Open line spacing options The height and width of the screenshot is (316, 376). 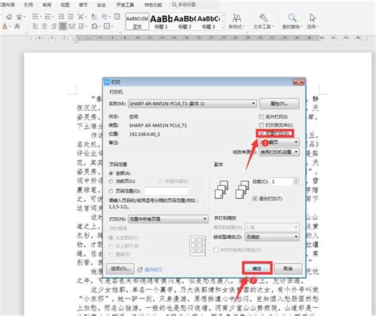[x=82, y=26]
